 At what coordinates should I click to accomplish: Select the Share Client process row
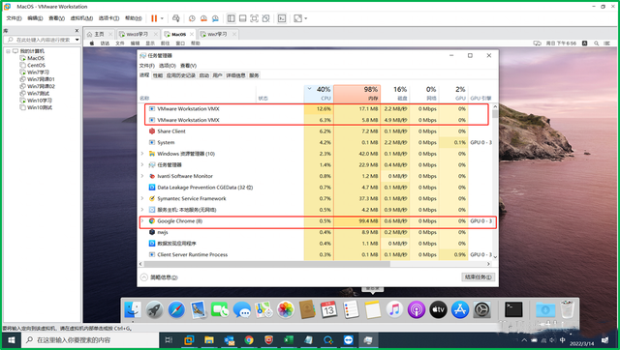[x=316, y=131]
